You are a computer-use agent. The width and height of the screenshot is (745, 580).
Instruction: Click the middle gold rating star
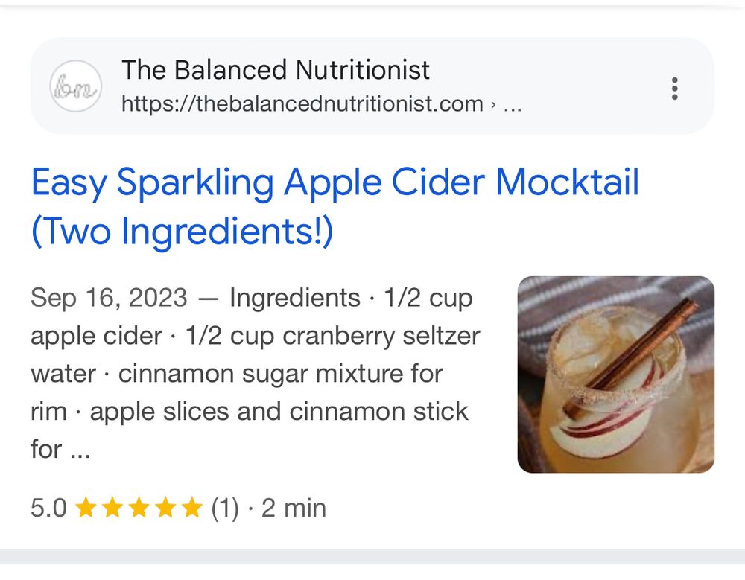[139, 509]
